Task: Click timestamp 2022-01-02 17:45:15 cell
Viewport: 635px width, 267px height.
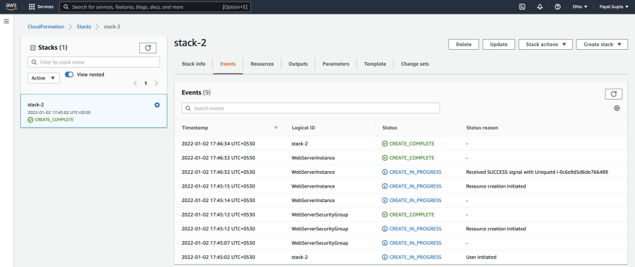Action: [218, 186]
